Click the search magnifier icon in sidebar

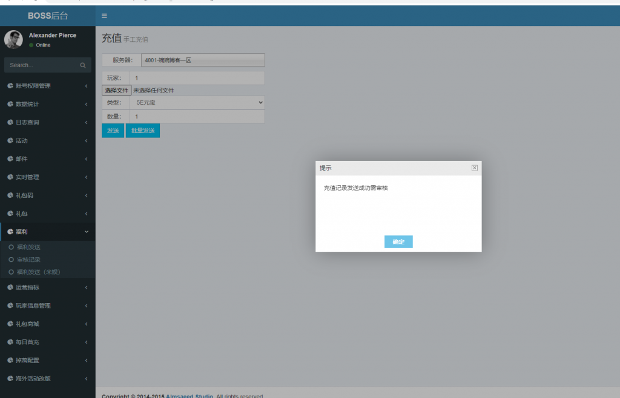[83, 65]
